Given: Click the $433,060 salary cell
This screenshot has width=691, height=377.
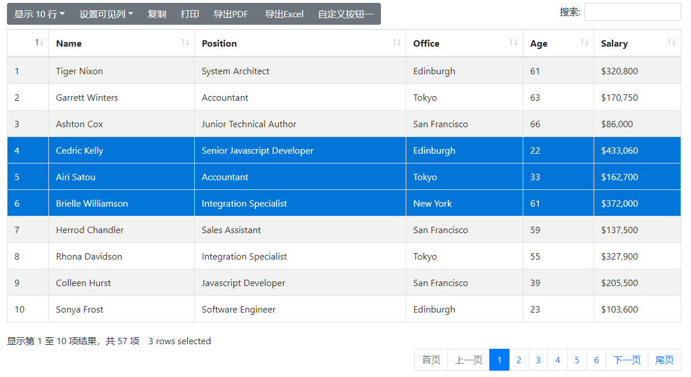Looking at the screenshot, I should coord(637,150).
